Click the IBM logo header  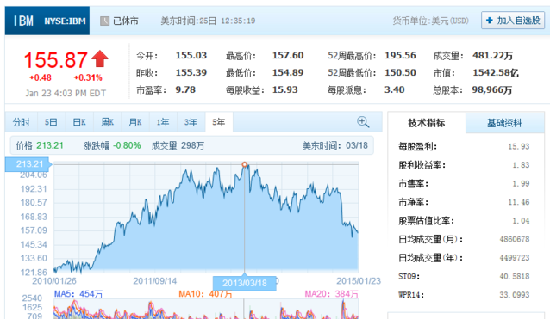point(23,21)
